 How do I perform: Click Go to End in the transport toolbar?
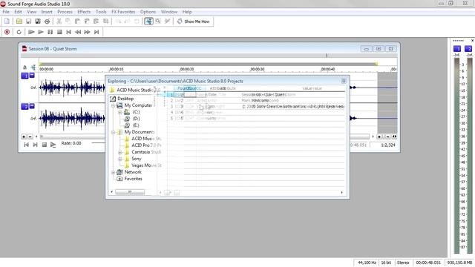(96, 32)
